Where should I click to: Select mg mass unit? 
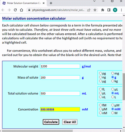click(x=112, y=73)
